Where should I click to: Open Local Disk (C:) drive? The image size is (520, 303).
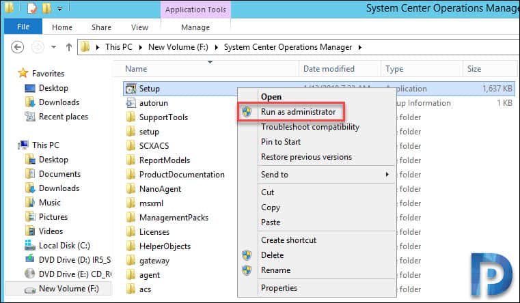(x=64, y=246)
